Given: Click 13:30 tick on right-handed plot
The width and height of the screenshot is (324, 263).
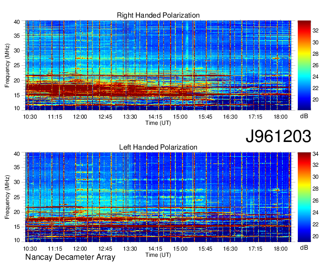Looking at the screenshot, I should (x=130, y=117).
